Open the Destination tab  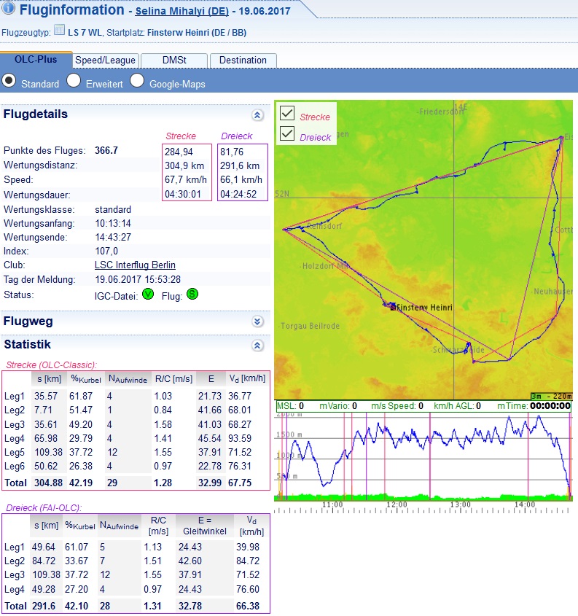243,61
